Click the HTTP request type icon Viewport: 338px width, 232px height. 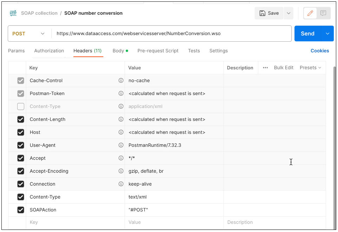pos(13,13)
